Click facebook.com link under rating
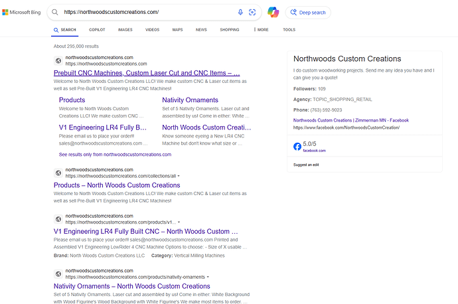Image resolution: width=458 pixels, height=304 pixels. tap(314, 151)
